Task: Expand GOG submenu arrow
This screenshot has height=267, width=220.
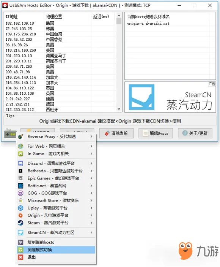Action: coord(91,193)
